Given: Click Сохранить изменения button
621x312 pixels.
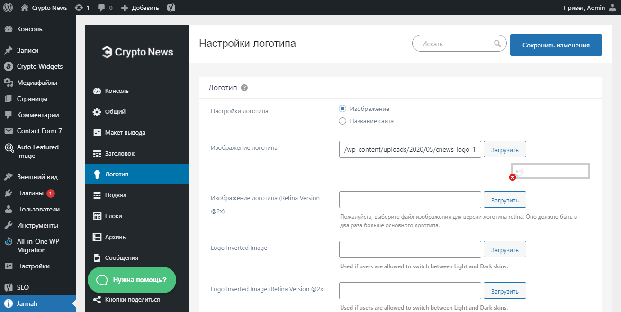Looking at the screenshot, I should 556,45.
